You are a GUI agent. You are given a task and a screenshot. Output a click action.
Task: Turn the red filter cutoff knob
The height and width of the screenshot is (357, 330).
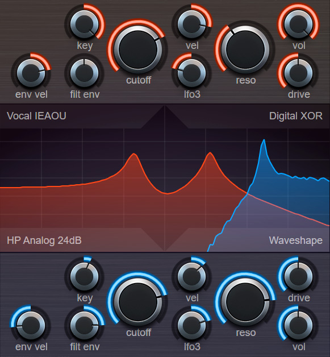click(x=138, y=49)
